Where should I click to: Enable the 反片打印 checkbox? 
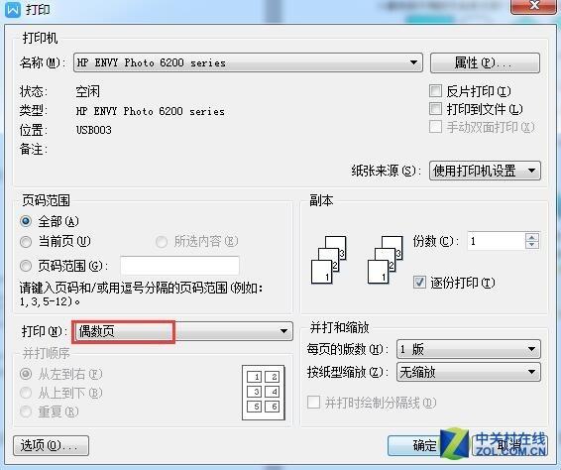tap(435, 91)
